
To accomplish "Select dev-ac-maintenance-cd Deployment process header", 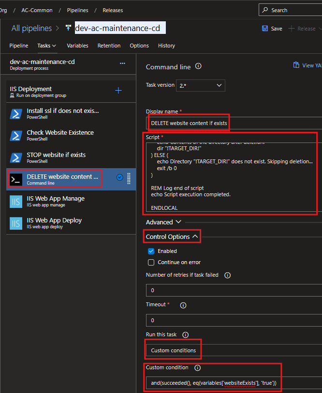I will pos(68,64).
